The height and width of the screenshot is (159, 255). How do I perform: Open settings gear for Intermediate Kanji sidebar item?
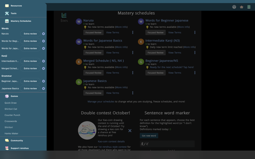tap(43, 61)
